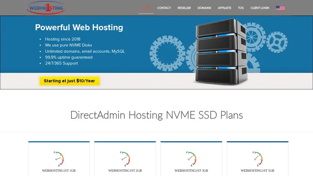Open the US flag language selector
Screen dimensions: 313x176
[x=280, y=8]
